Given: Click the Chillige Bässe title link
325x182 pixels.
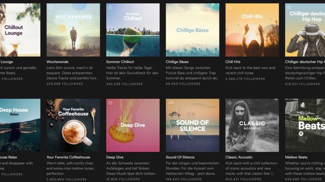Looking at the screenshot, I should [177, 61].
